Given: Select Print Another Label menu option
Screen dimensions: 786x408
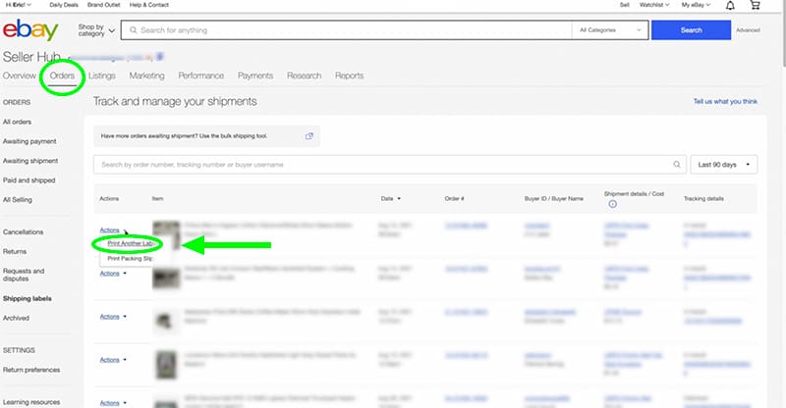Looking at the screenshot, I should click(131, 244).
